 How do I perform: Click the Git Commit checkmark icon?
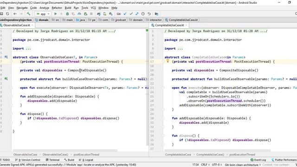131,14
